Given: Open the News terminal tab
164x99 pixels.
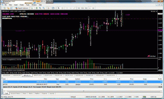Looking at the screenshot, I should click(x=25, y=93).
